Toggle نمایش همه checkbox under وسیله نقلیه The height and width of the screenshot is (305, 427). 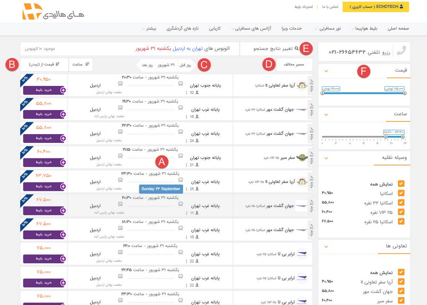[401, 184]
